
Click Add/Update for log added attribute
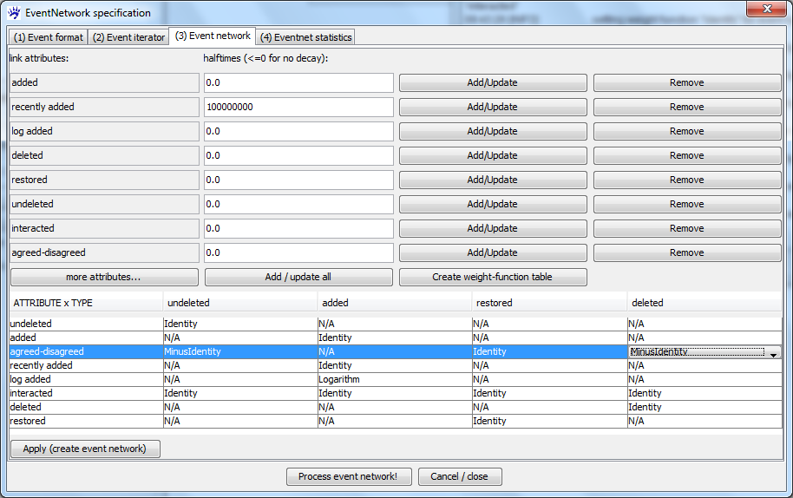493,132
